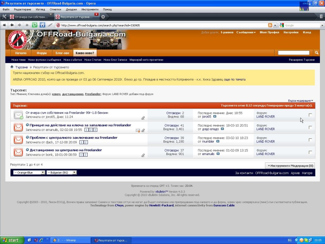Click the Opera panels wrench icon
The height and width of the screenshot is (244, 325).
tap(4, 17)
